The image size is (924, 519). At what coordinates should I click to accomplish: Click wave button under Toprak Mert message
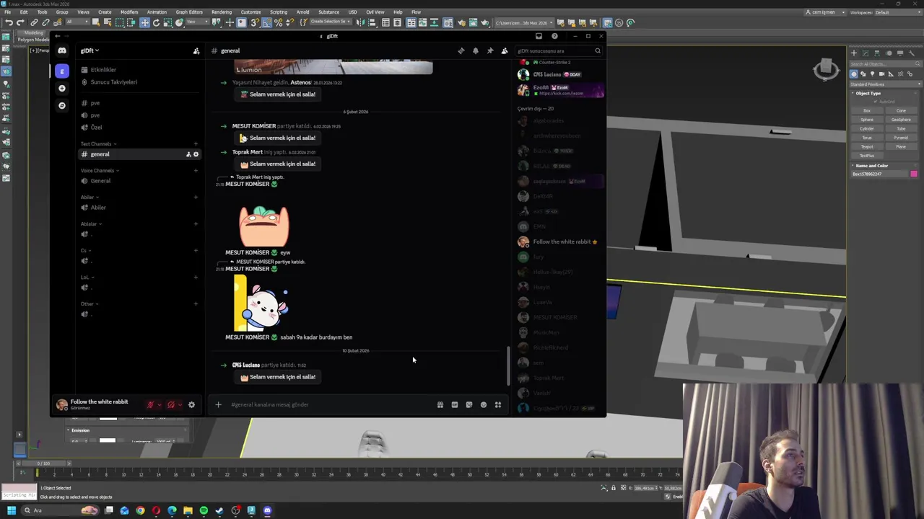pos(278,164)
